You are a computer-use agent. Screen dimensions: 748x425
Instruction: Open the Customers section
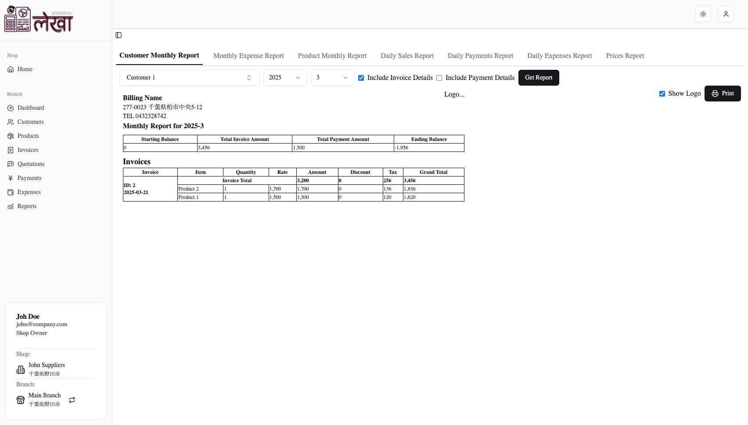(x=30, y=122)
